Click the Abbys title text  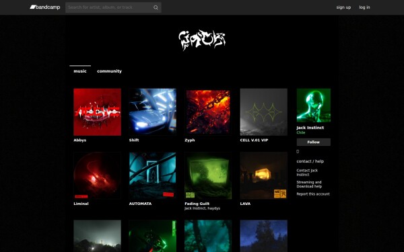[x=80, y=140]
